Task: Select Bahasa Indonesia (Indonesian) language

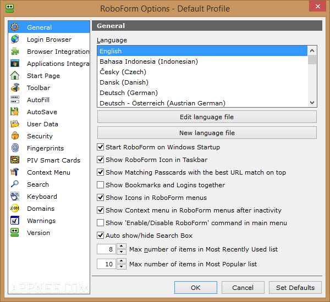Action: tap(202, 61)
